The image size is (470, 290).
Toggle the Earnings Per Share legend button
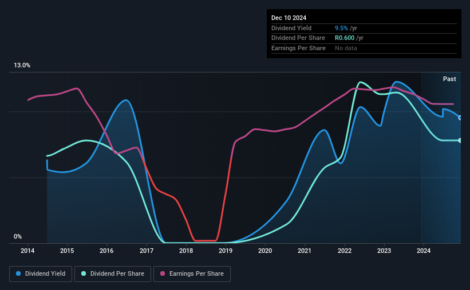tap(192, 274)
